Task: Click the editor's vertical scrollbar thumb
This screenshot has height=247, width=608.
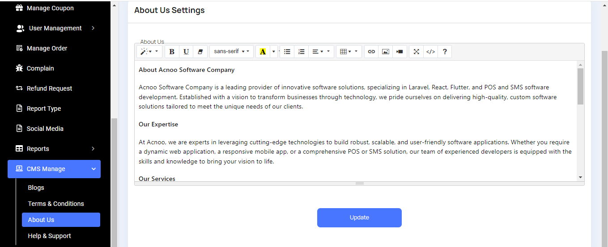Action: pos(580,86)
